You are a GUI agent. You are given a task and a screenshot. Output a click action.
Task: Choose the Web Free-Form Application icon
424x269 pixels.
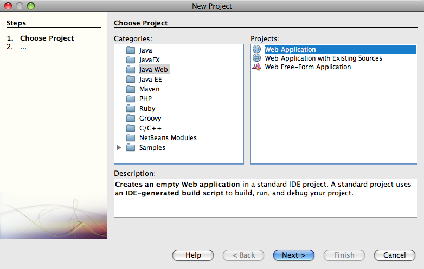[x=257, y=67]
